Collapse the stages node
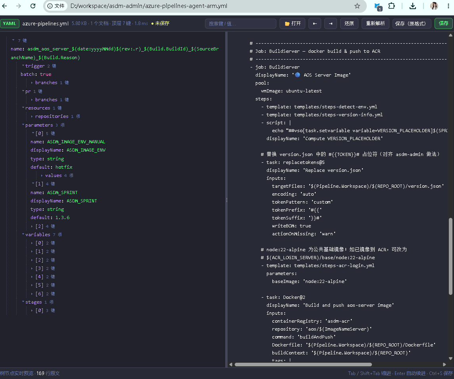Viewport: 454px width, 379px height. (23, 302)
